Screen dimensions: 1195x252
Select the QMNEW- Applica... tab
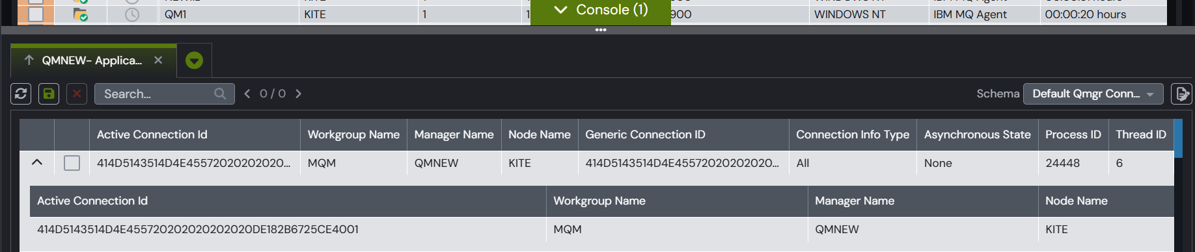pos(92,60)
